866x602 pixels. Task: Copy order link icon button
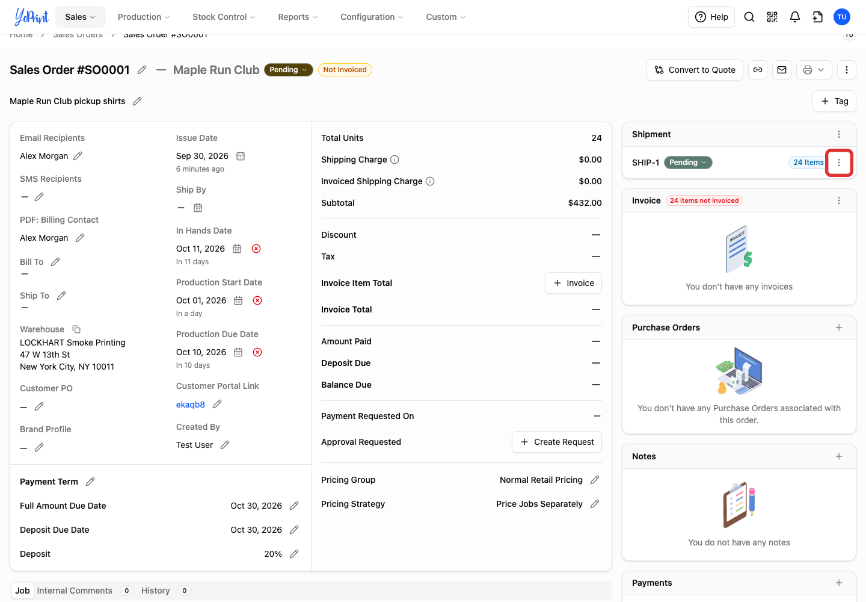[758, 70]
